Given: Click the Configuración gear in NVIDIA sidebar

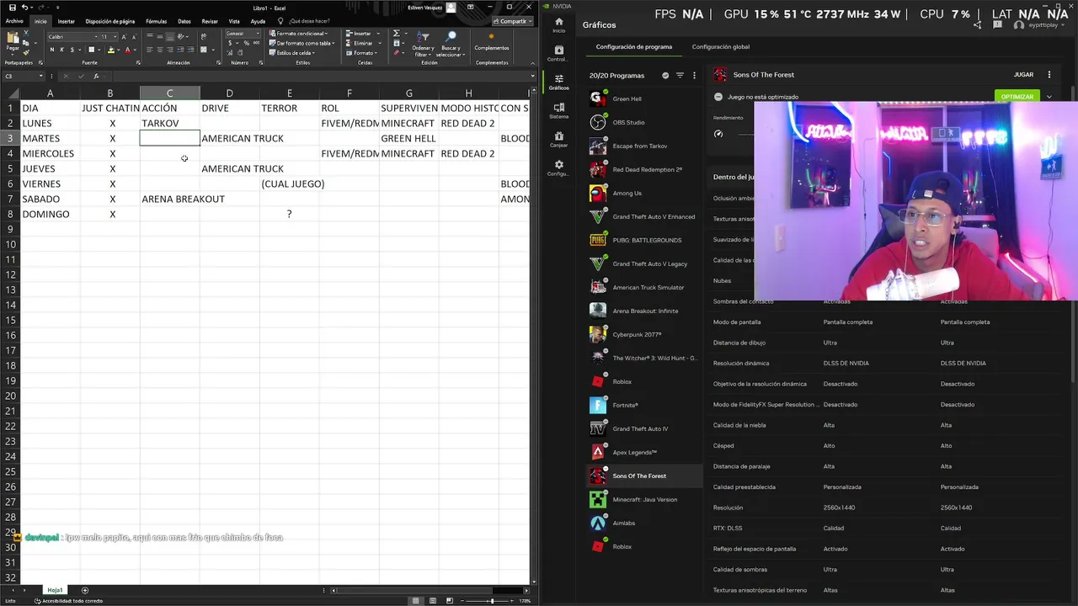Looking at the screenshot, I should click(x=558, y=167).
